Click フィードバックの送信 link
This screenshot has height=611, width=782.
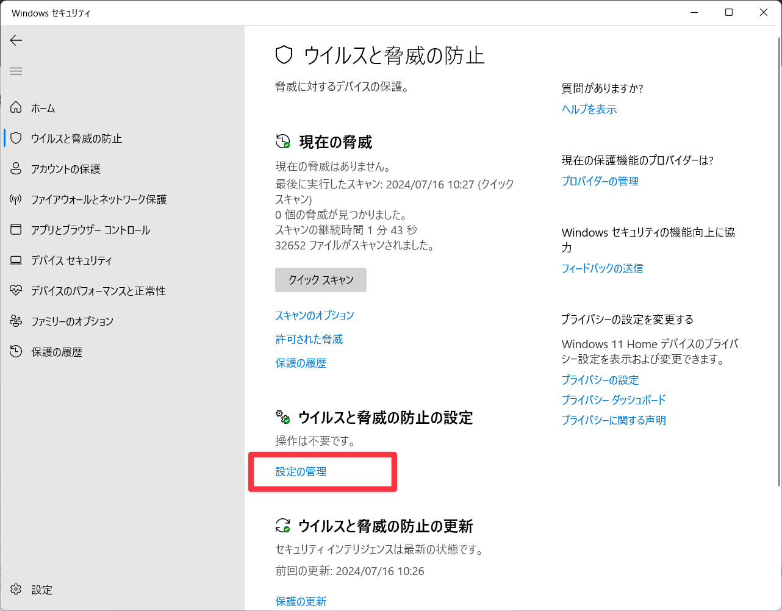click(x=602, y=268)
